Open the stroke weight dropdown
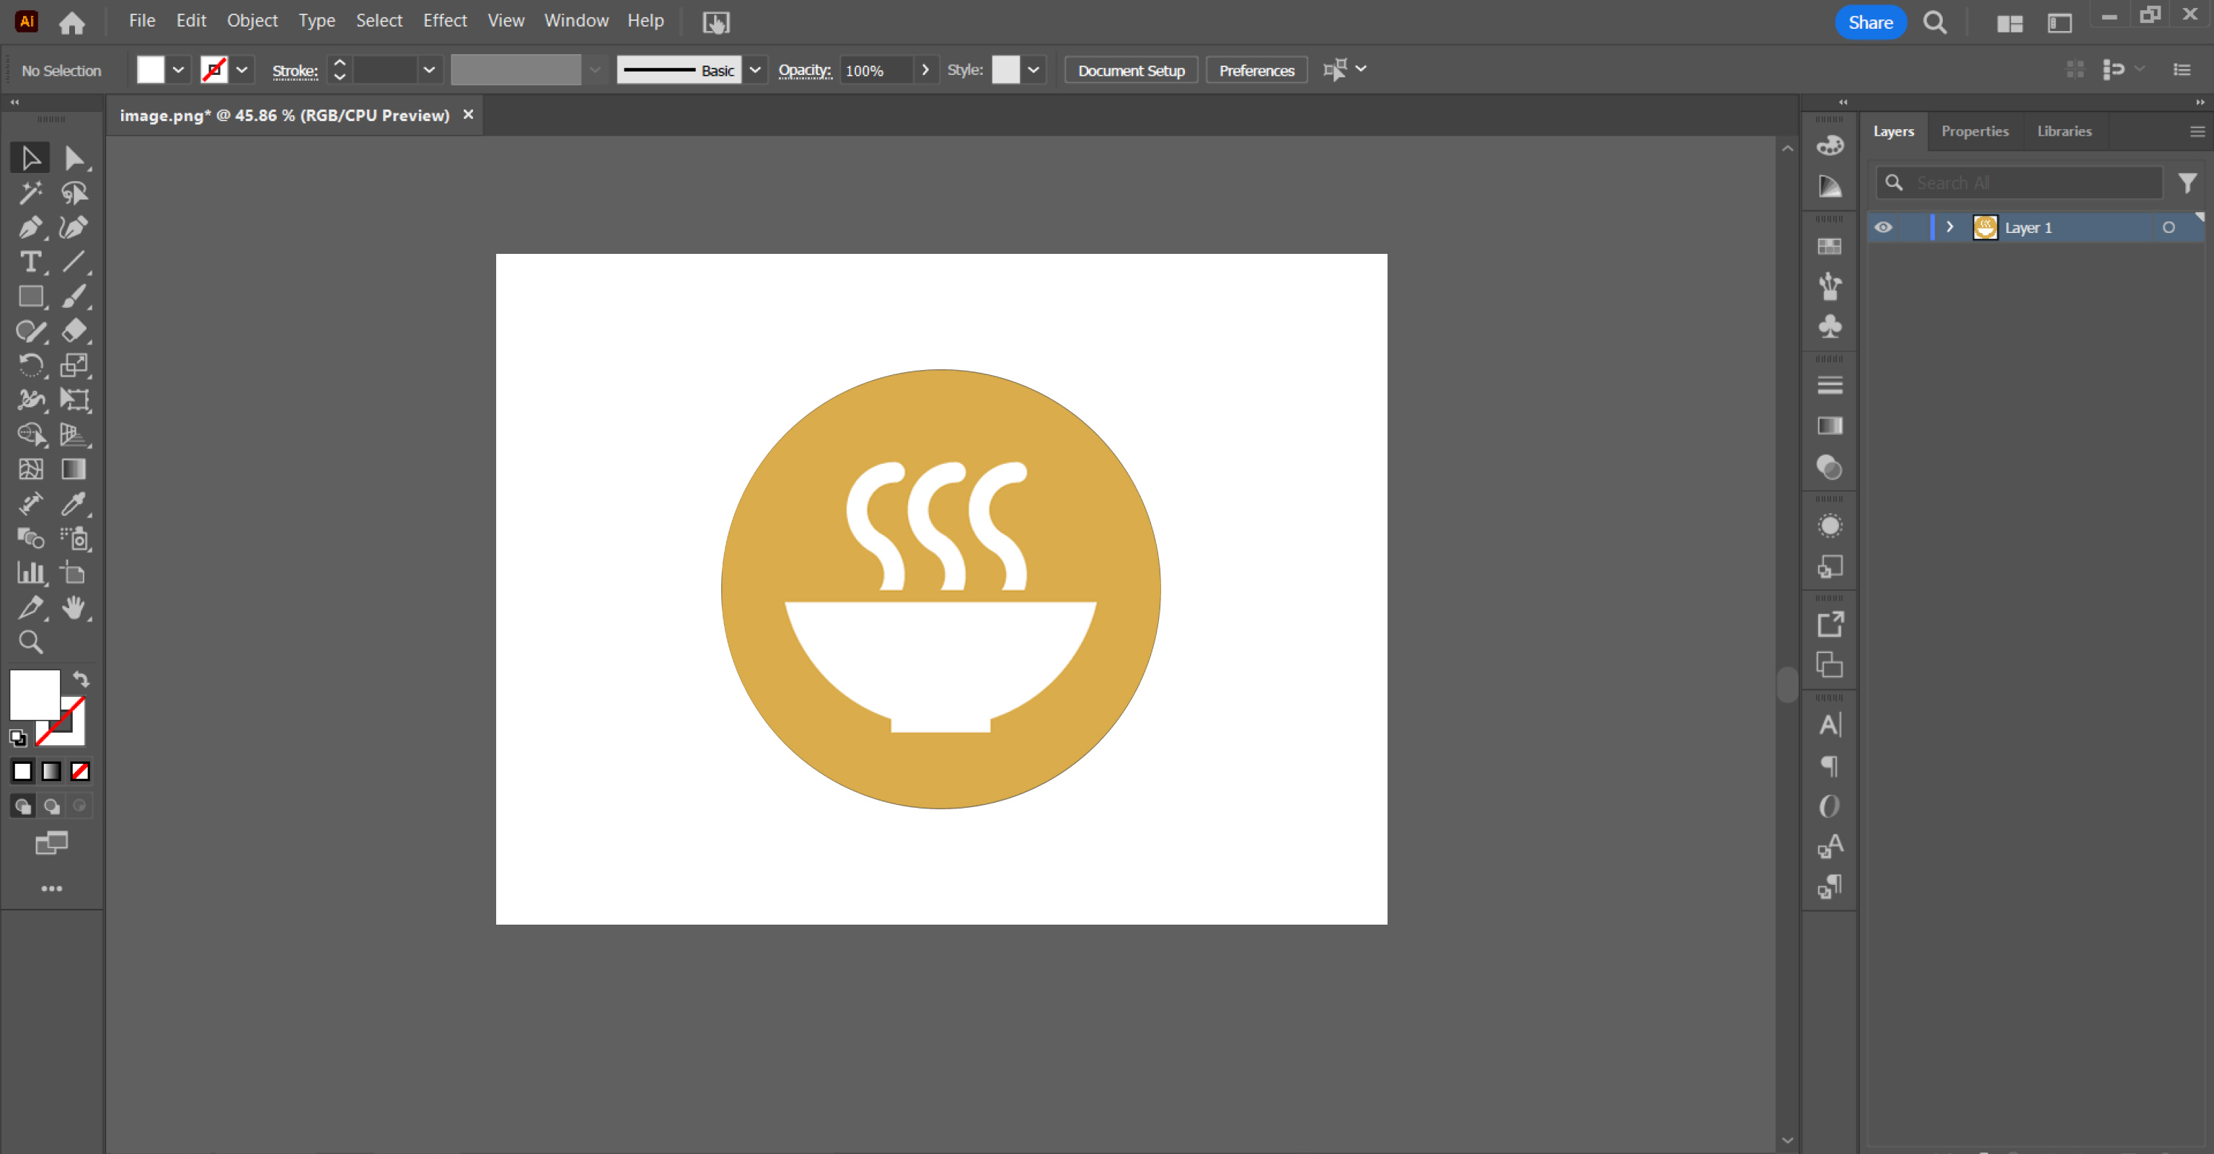Viewport: 2214px width, 1154px height. tap(429, 70)
